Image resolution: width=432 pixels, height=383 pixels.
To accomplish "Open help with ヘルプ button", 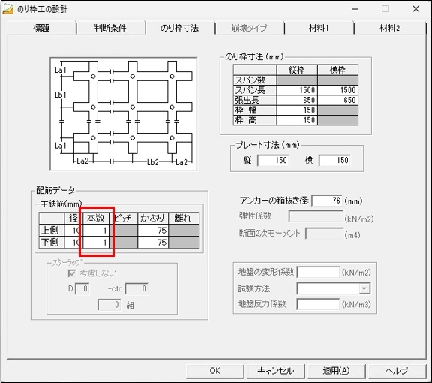I will [397, 370].
